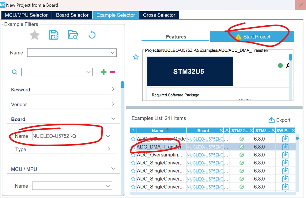Click the example preview panel scrollbar
Viewport: 306px width, 198px height.
coord(291,57)
